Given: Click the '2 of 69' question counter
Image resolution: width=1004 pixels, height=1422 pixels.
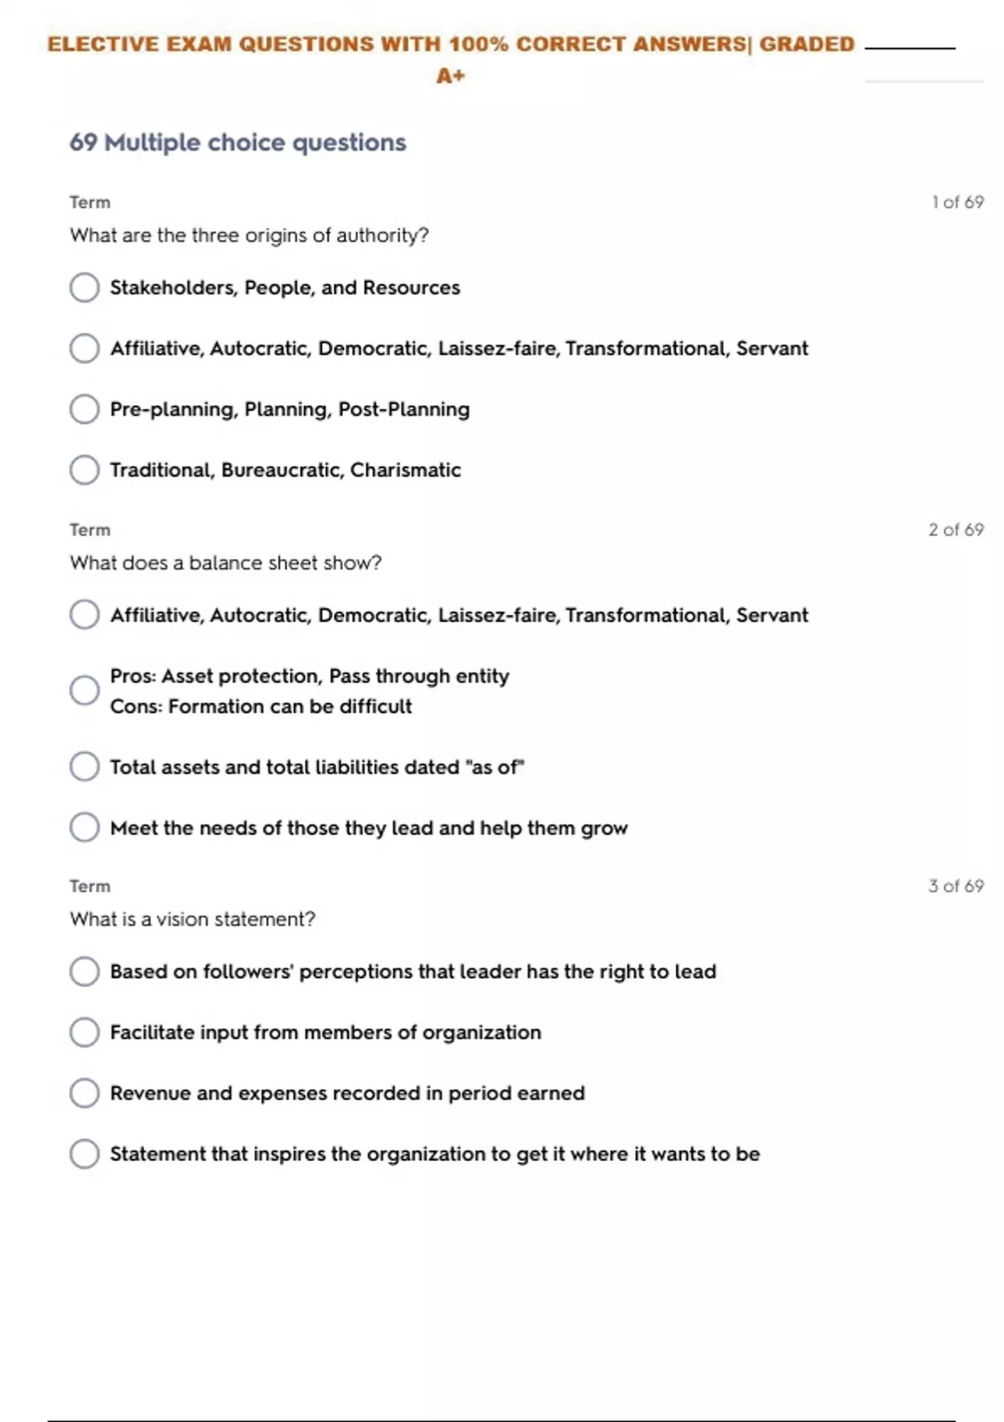Looking at the screenshot, I should [955, 530].
